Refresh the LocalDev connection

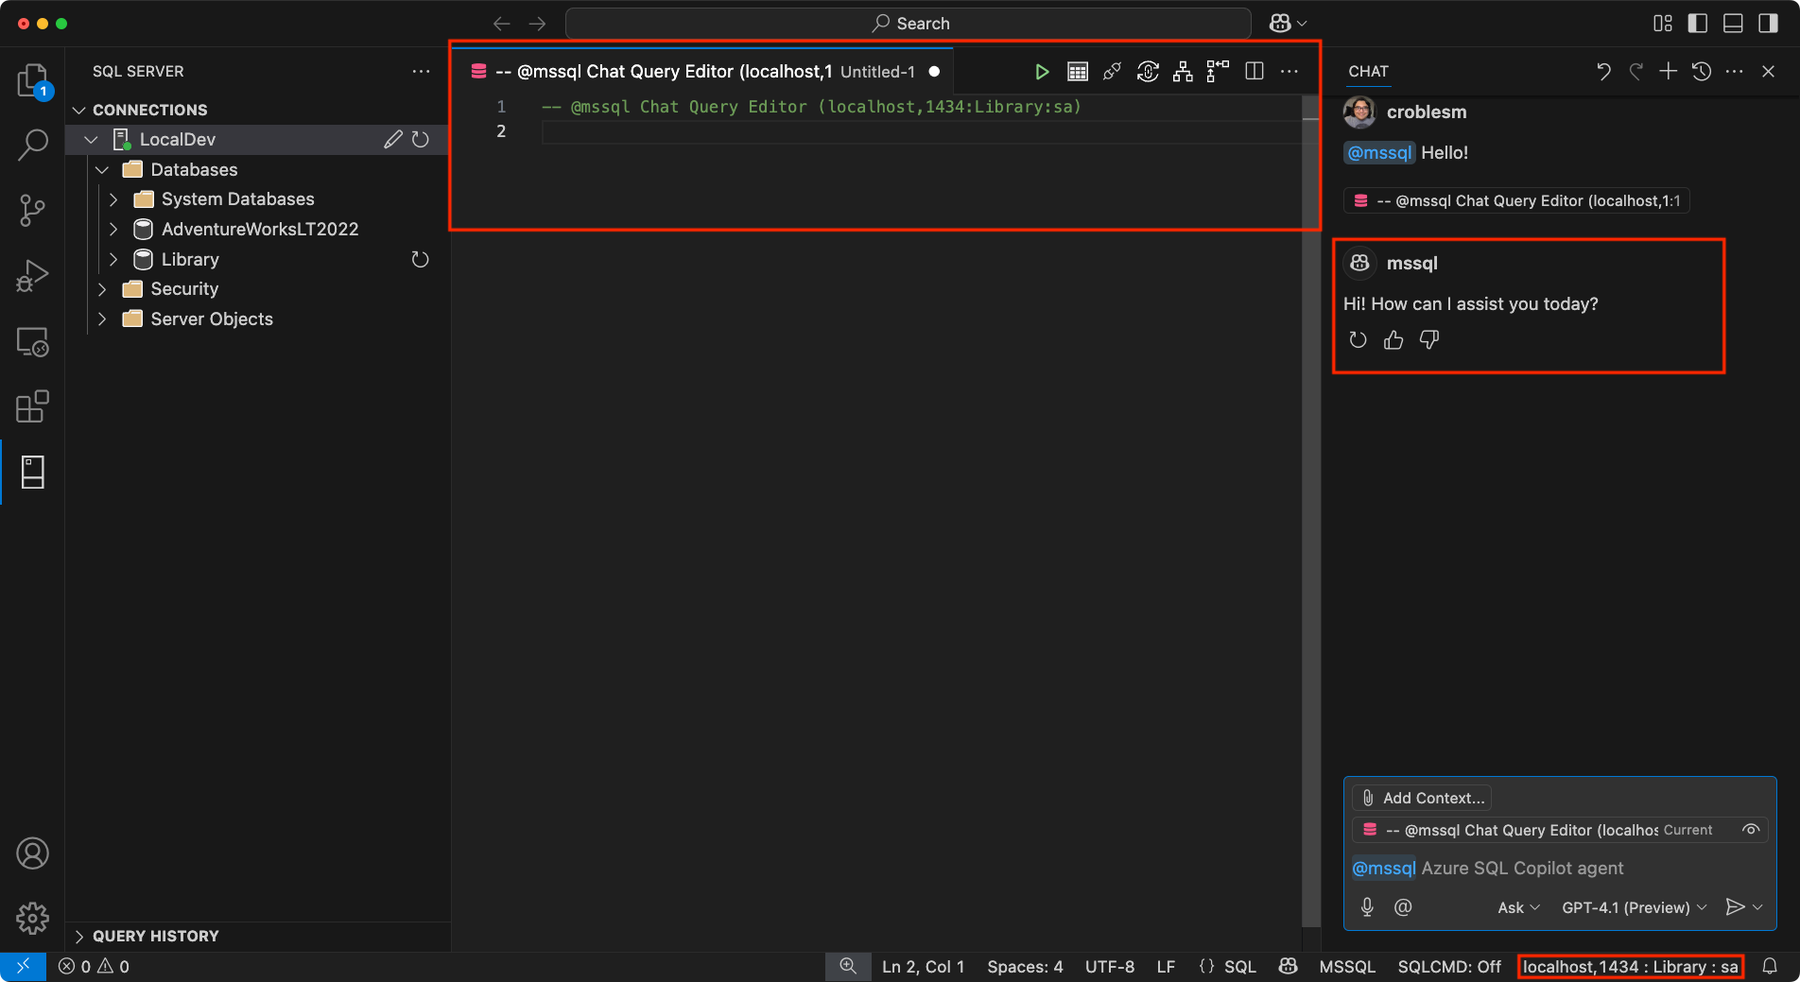421,140
